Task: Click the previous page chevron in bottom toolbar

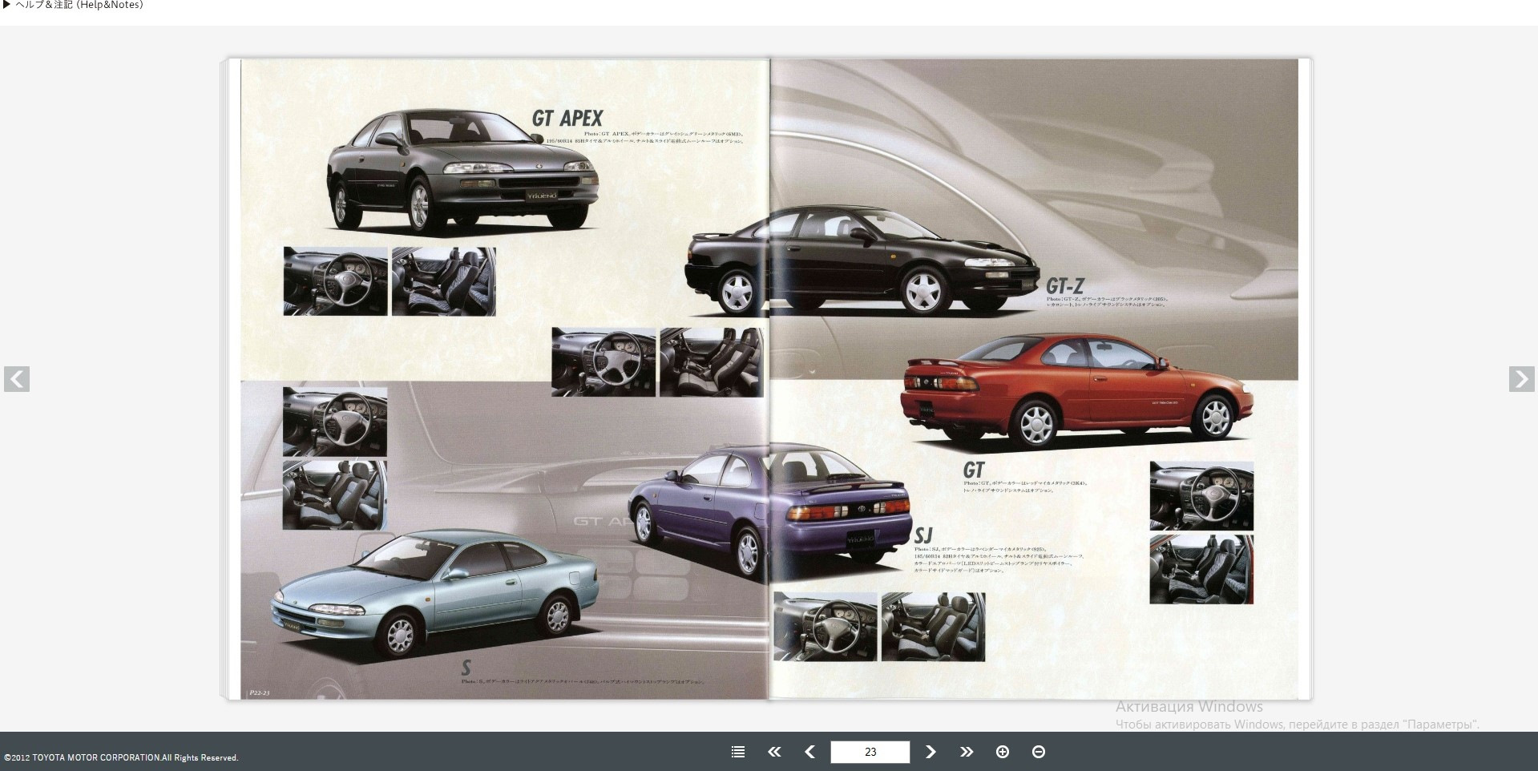Action: pyautogui.click(x=809, y=752)
